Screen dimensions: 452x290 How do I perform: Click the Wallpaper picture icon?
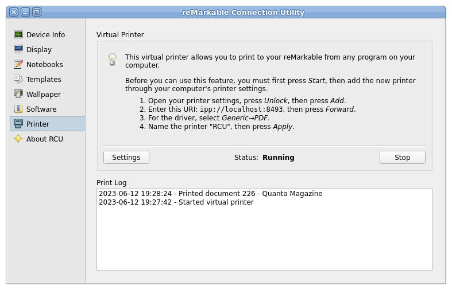point(18,94)
